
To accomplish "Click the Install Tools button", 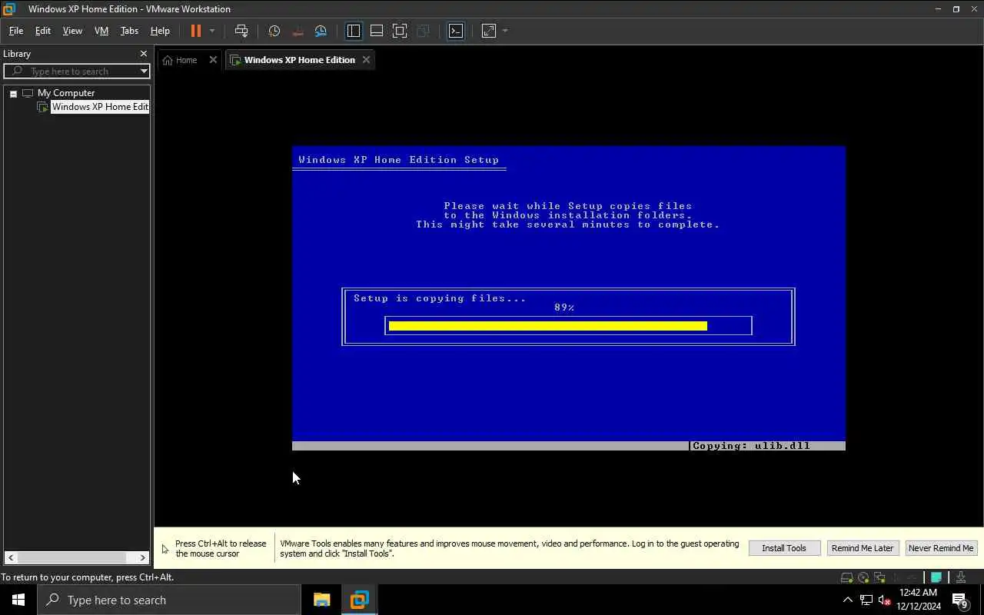I will coord(784,548).
